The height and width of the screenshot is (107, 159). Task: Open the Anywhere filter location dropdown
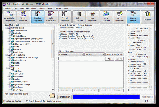click(71, 54)
